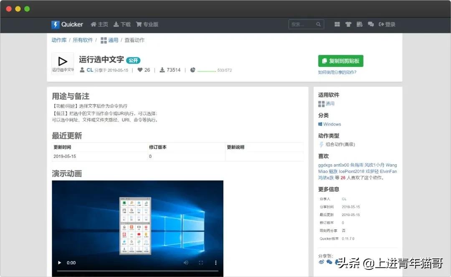Open the 专业版 menu item
The width and height of the screenshot is (451, 277).
click(x=147, y=24)
